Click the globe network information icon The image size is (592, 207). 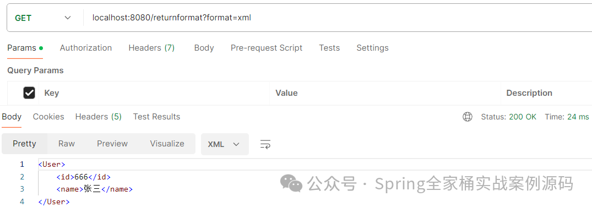(x=468, y=117)
